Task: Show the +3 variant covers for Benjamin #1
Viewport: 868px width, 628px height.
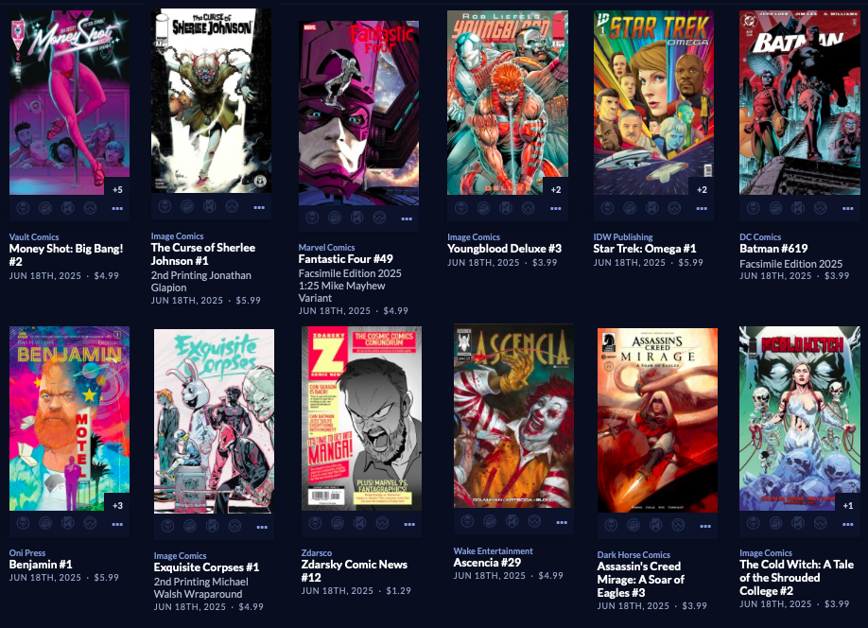Action: (117, 505)
